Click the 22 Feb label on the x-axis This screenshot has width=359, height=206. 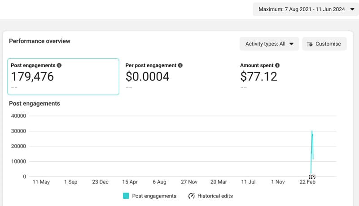point(307,182)
